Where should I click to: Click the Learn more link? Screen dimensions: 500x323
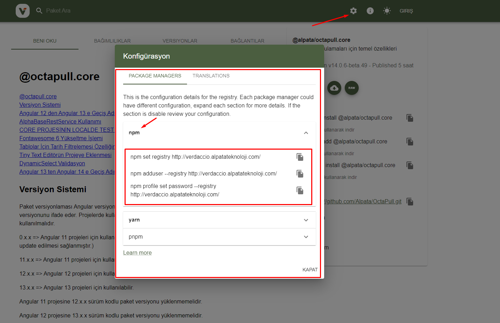pyautogui.click(x=137, y=253)
